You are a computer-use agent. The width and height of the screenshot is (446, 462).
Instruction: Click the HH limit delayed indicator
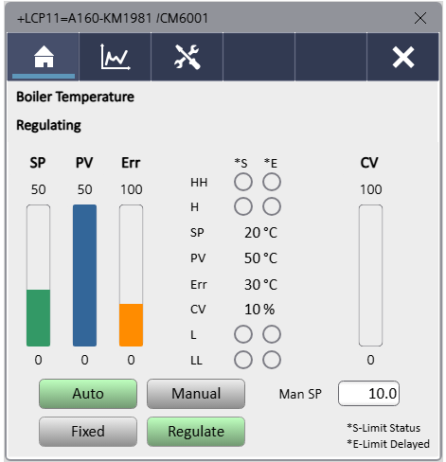(272, 182)
